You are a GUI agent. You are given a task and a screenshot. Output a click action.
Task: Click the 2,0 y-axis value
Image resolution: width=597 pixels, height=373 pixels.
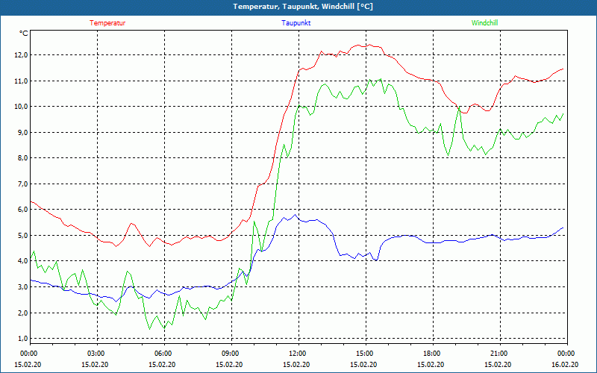22,313
